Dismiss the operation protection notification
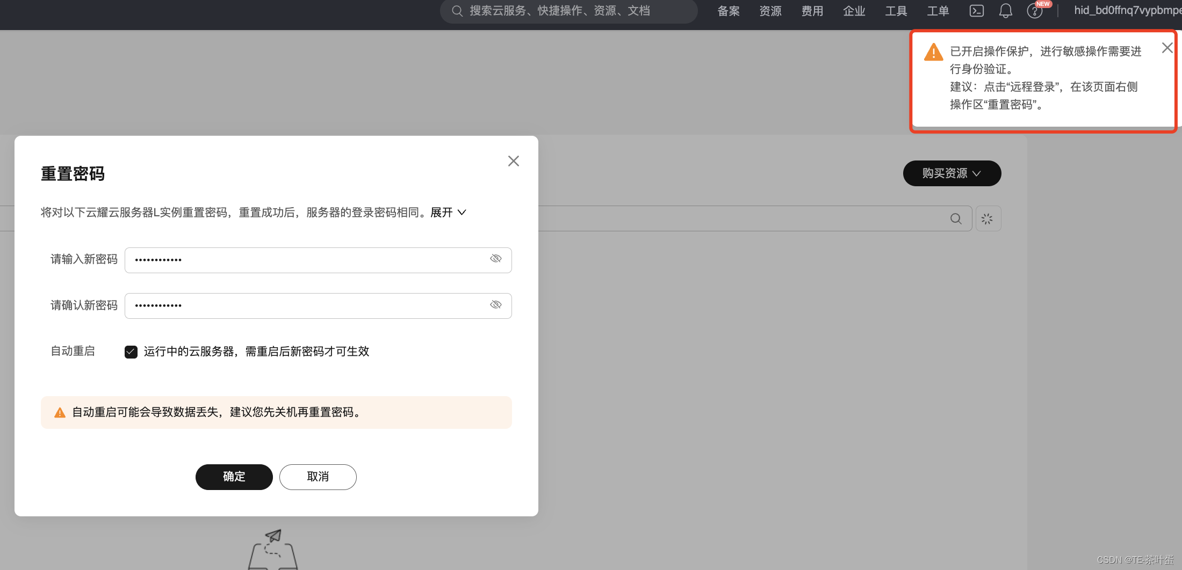The image size is (1182, 570). pyautogui.click(x=1166, y=48)
